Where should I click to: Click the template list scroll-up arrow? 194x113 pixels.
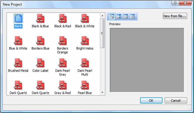tap(102, 16)
